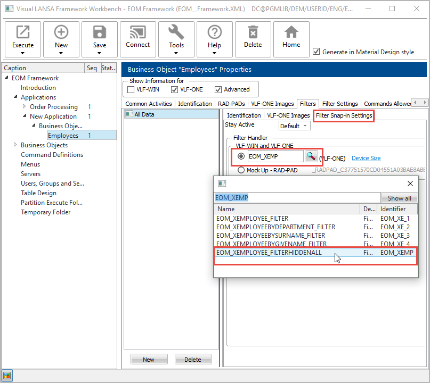Open the Help question mark icon

coord(214,32)
